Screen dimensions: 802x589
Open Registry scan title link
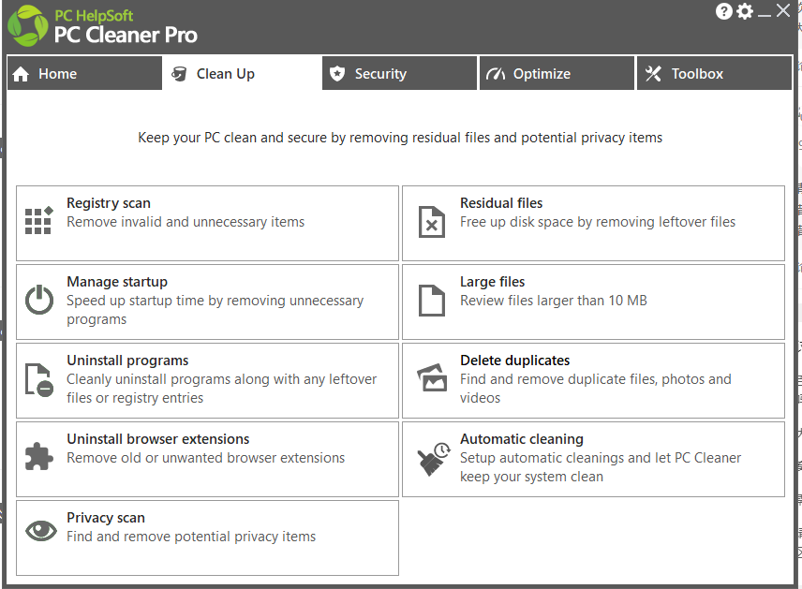coord(109,203)
